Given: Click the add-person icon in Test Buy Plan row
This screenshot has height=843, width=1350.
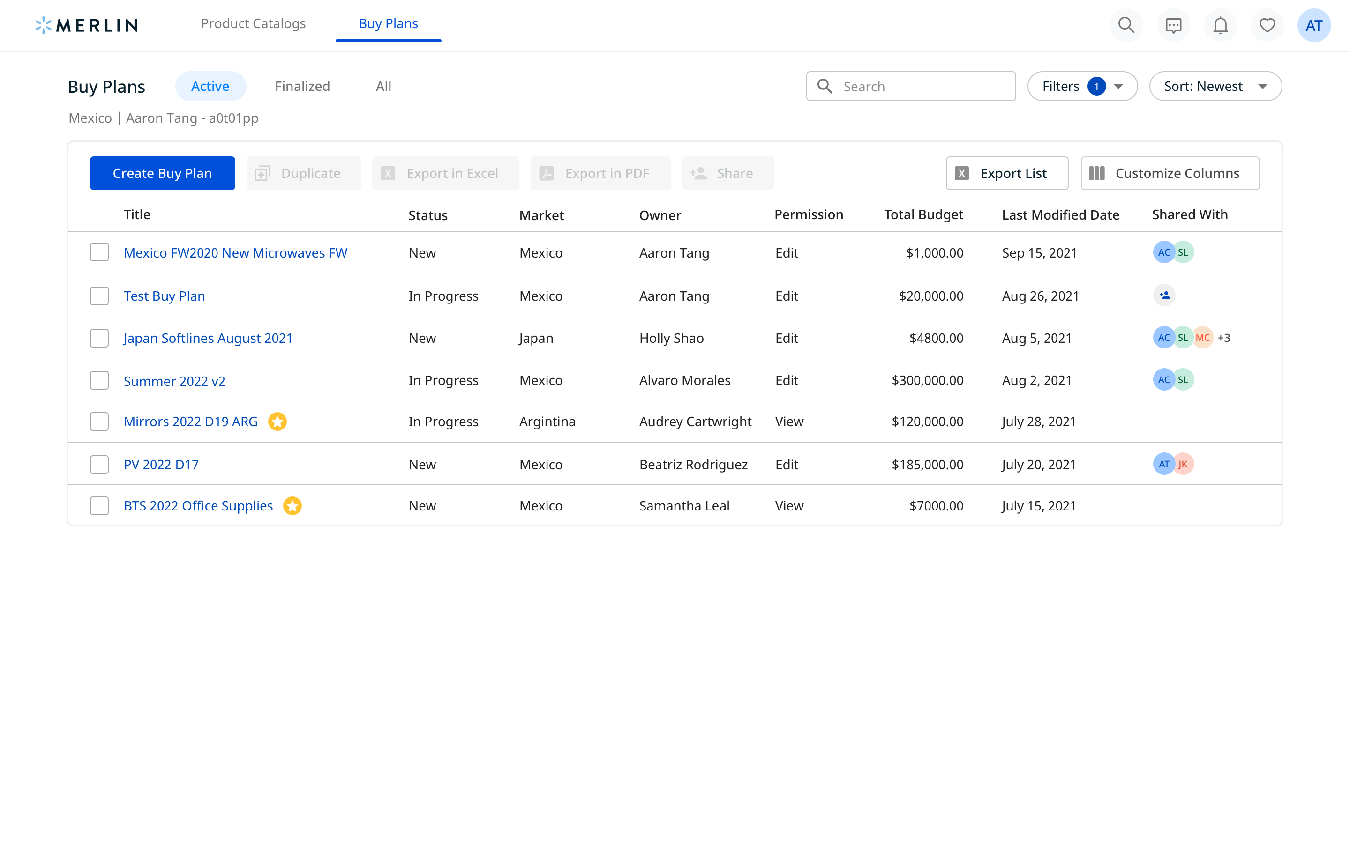Looking at the screenshot, I should pyautogui.click(x=1165, y=296).
